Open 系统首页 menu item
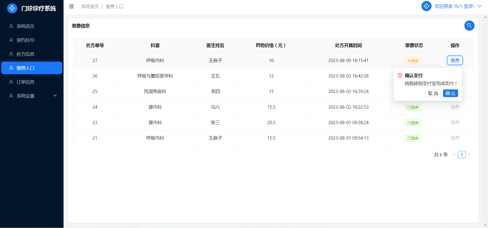This screenshot has width=488, height=228. click(32, 26)
